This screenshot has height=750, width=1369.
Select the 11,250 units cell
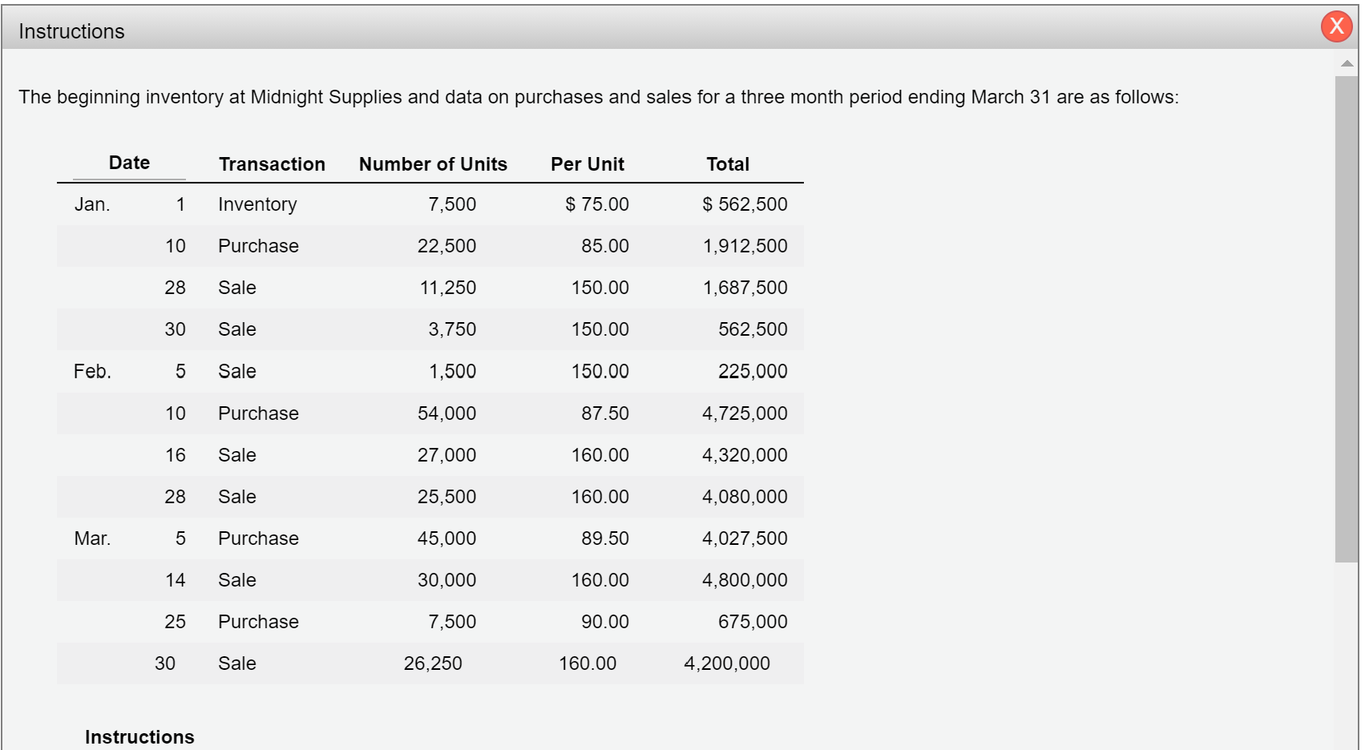(x=447, y=288)
